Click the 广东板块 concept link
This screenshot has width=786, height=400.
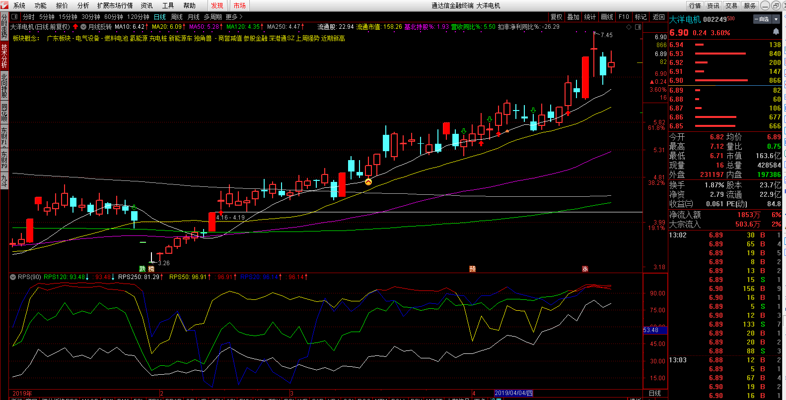coord(59,38)
